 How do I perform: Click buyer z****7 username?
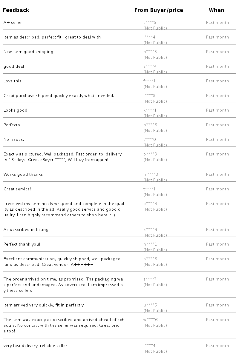pyautogui.click(x=150, y=279)
